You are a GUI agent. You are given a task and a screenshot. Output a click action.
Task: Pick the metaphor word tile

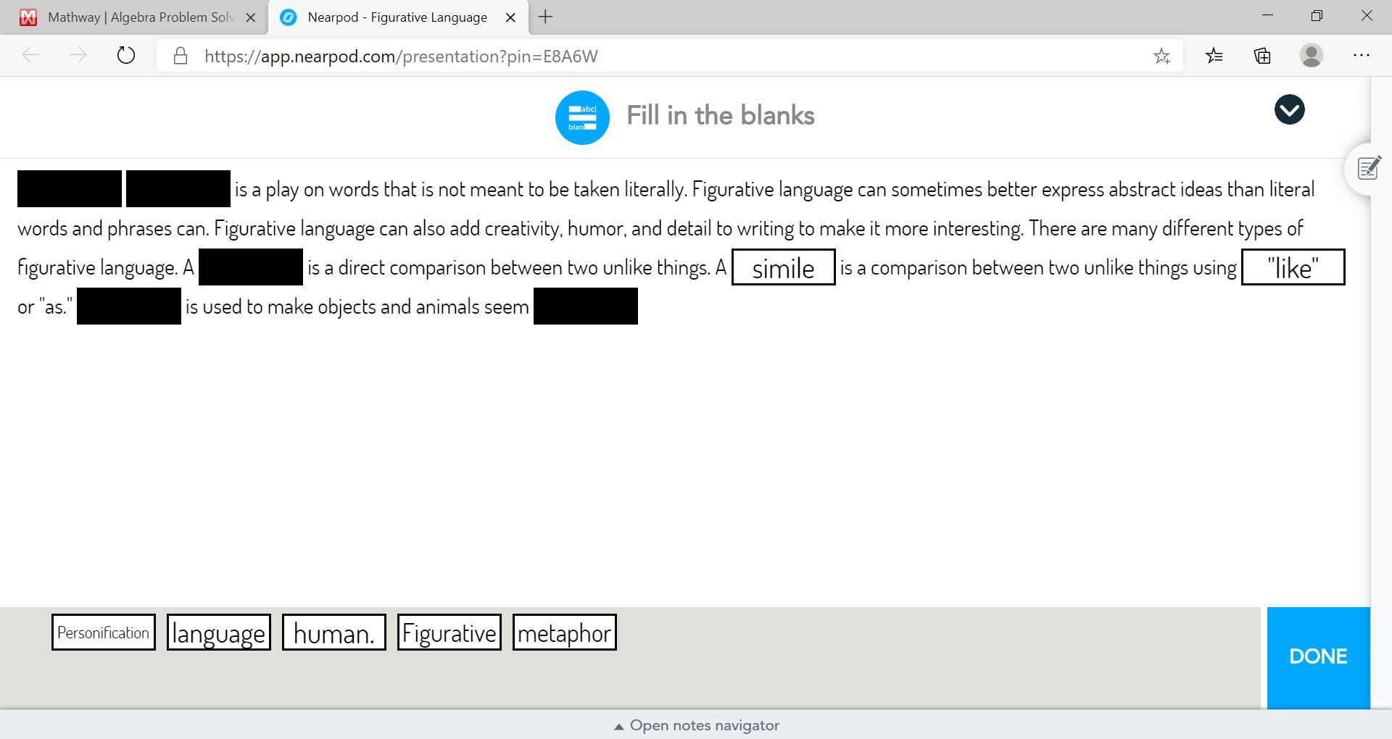coord(564,632)
